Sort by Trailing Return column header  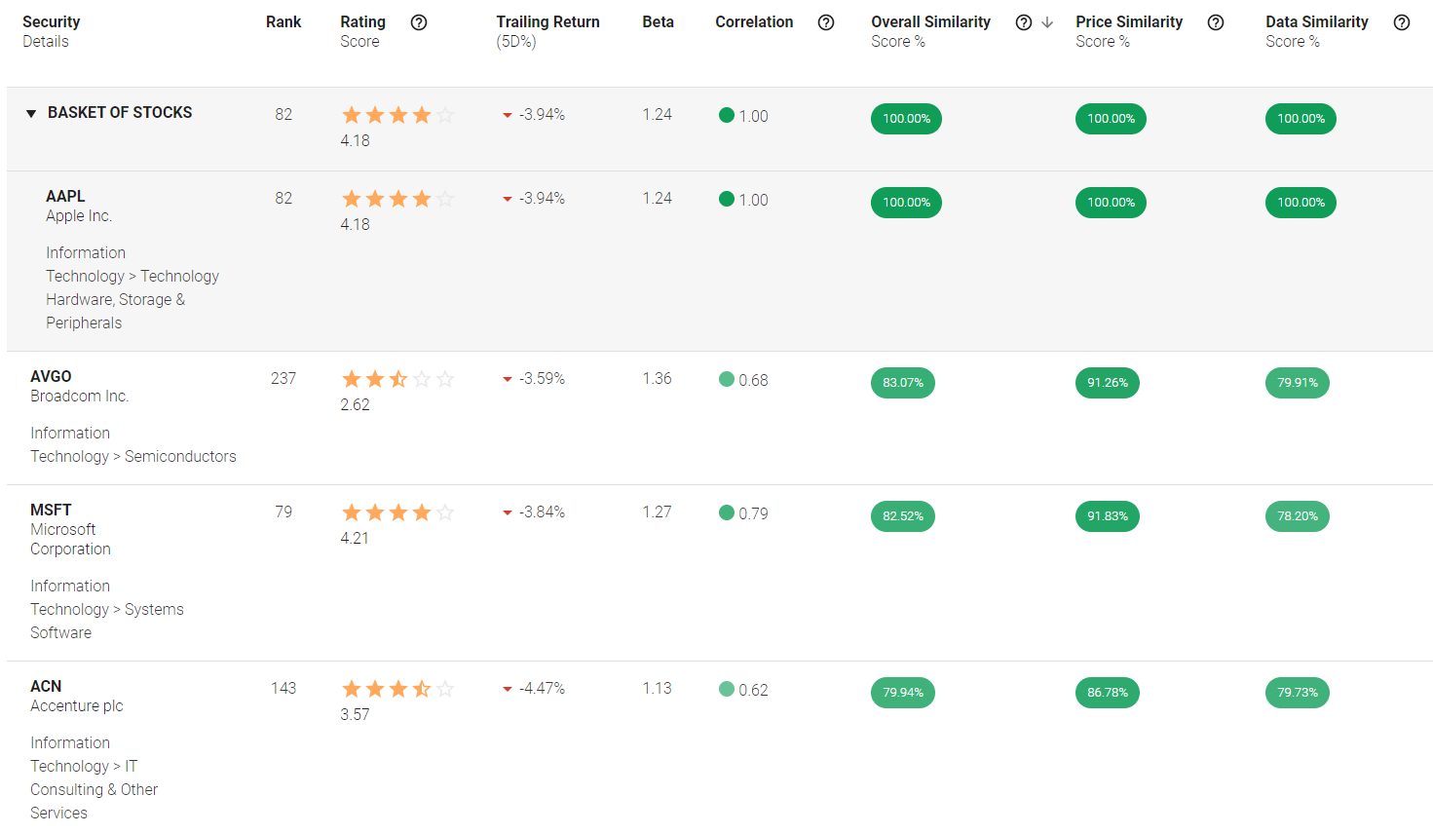547,22
